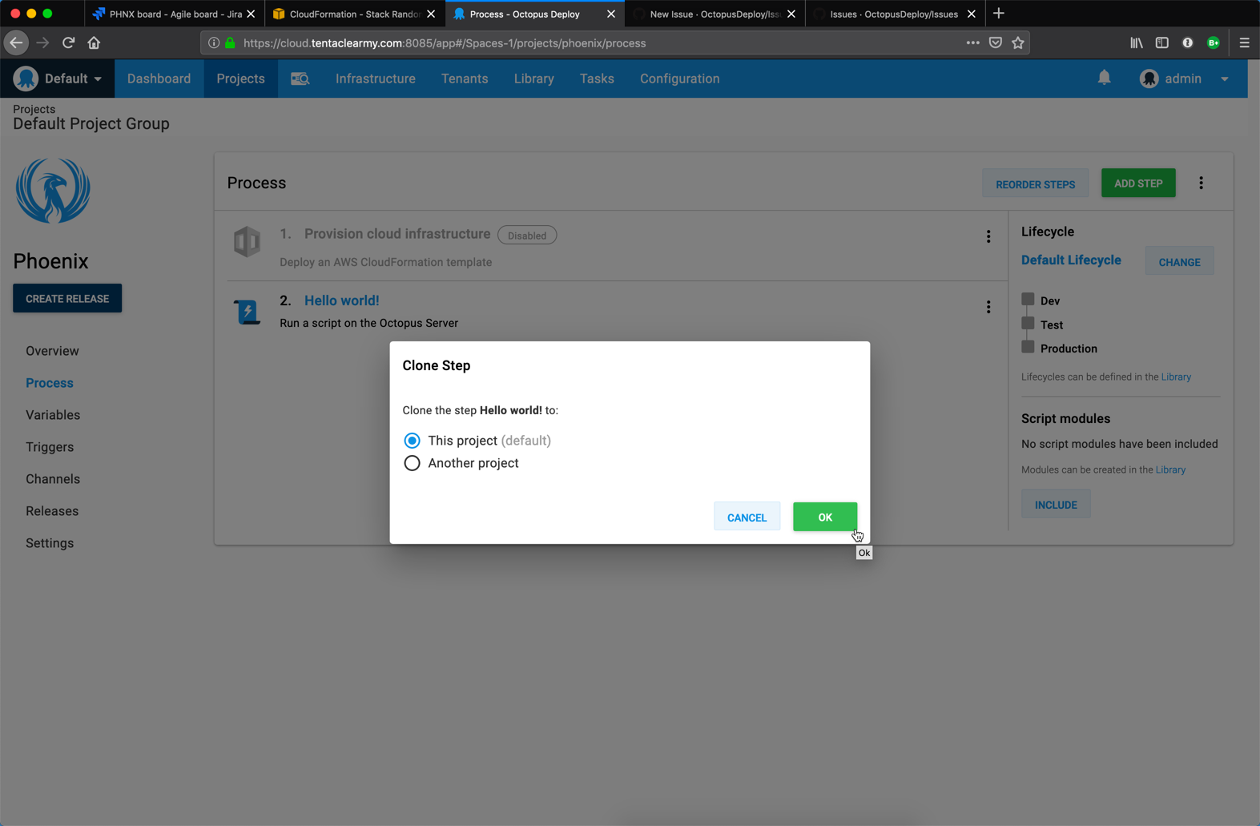1260x826 pixels.
Task: Open Process panel overflow menu beside Add Step
Action: click(x=1201, y=183)
